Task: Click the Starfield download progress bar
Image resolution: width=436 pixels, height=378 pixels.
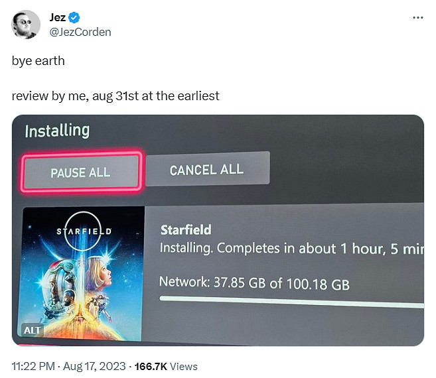Action: click(x=291, y=302)
